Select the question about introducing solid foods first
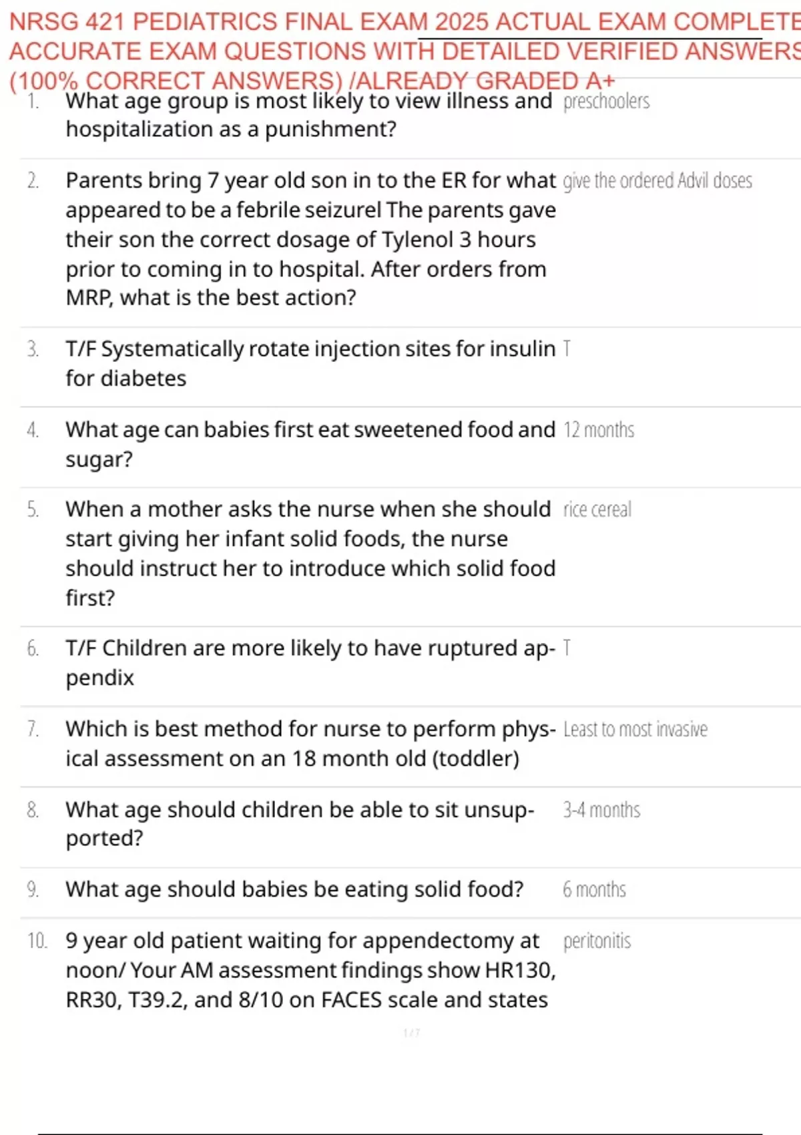The image size is (801, 1135). click(310, 553)
